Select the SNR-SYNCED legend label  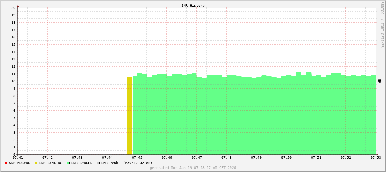coord(82,163)
